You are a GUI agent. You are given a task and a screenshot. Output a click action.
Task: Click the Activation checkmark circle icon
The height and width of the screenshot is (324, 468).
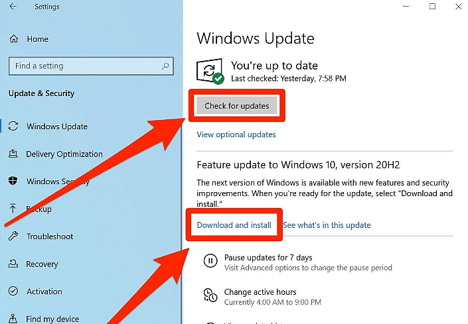(x=13, y=291)
